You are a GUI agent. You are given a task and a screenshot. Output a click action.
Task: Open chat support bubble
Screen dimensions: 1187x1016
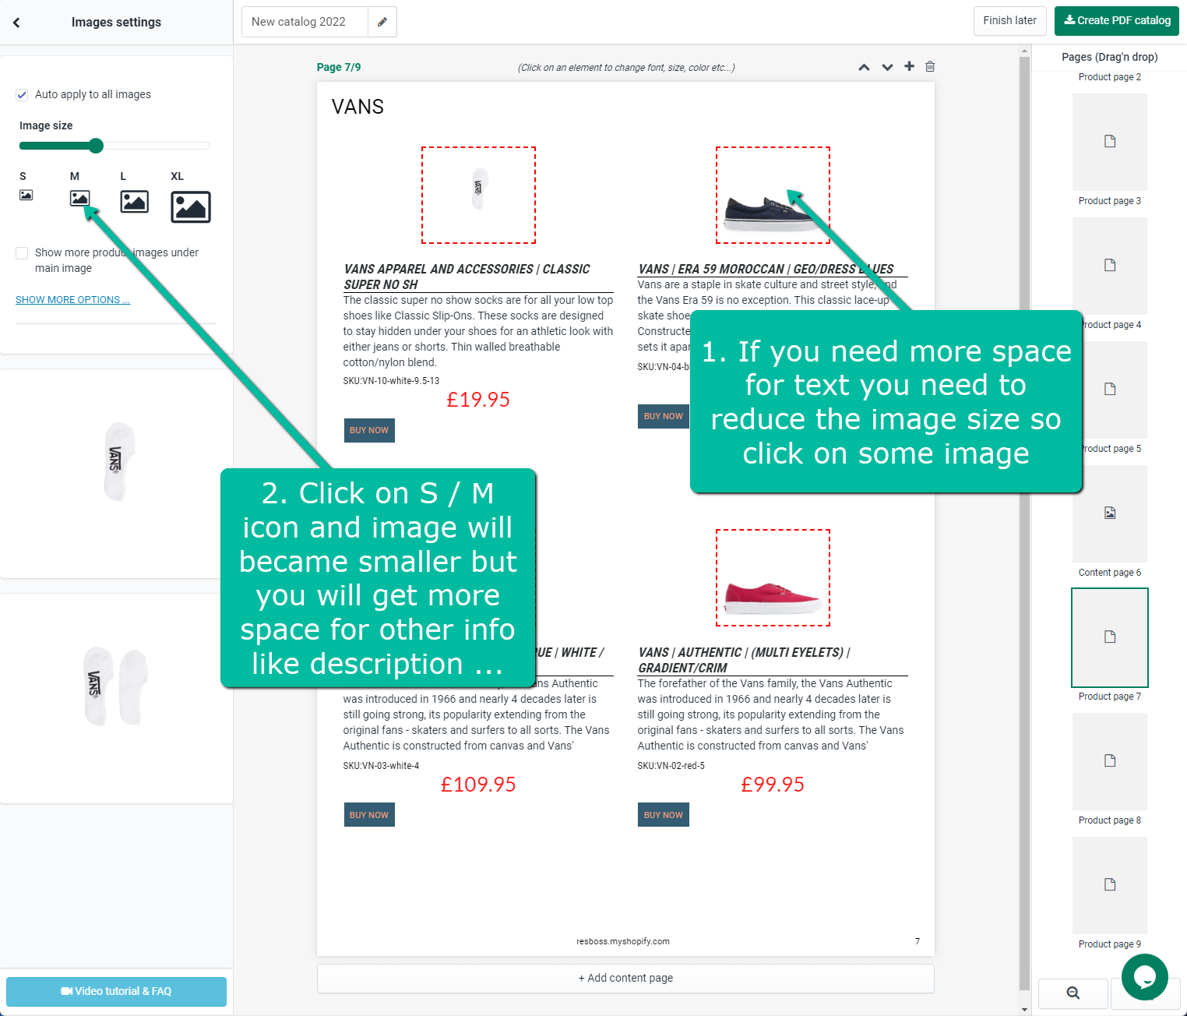pyautogui.click(x=1144, y=977)
